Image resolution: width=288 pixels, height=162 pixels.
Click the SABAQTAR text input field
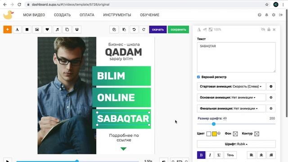236,57
